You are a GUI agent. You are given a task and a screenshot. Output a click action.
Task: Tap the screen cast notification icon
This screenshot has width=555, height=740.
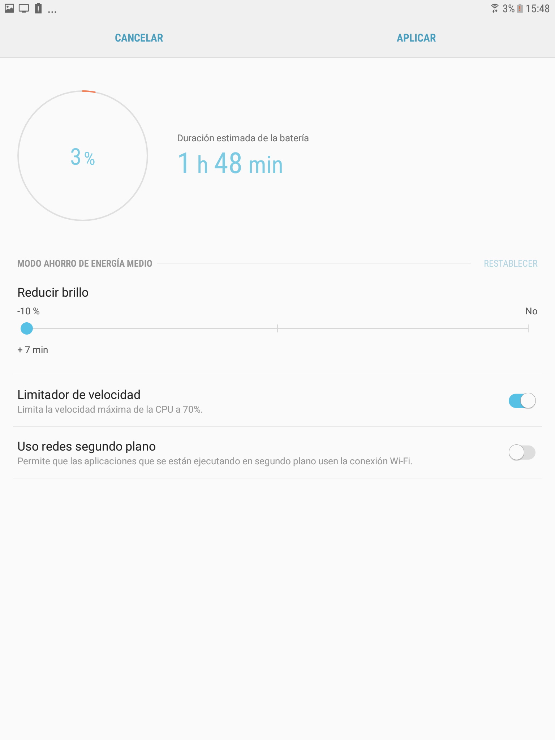[24, 8]
